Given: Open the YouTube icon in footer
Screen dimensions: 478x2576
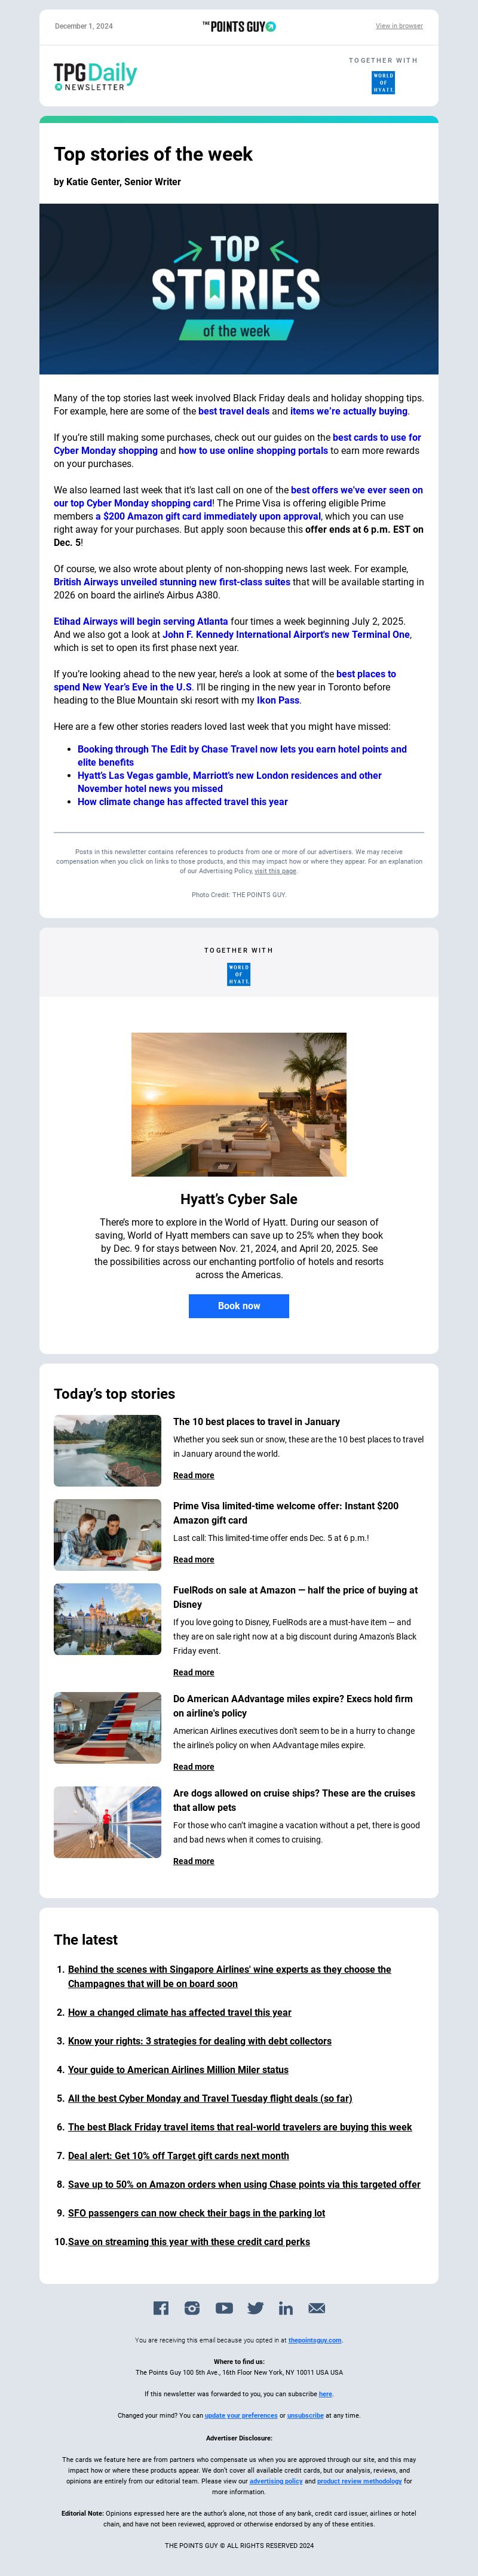Looking at the screenshot, I should click(224, 2308).
